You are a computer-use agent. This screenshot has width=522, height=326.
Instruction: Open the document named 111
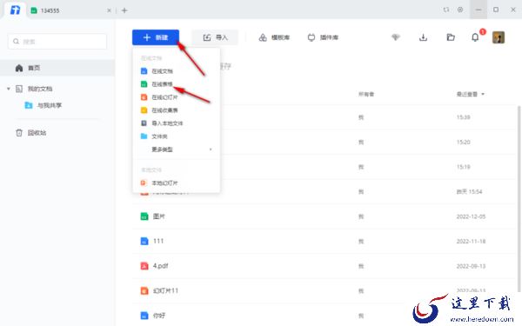click(158, 241)
